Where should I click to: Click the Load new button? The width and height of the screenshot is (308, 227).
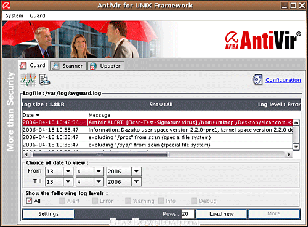coord(222,214)
